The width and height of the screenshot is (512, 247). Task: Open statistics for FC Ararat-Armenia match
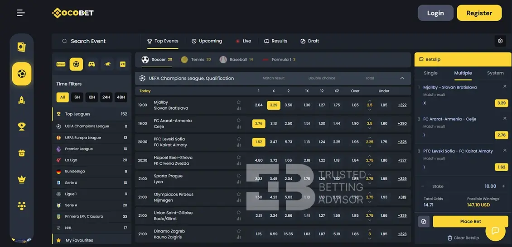[239, 126]
